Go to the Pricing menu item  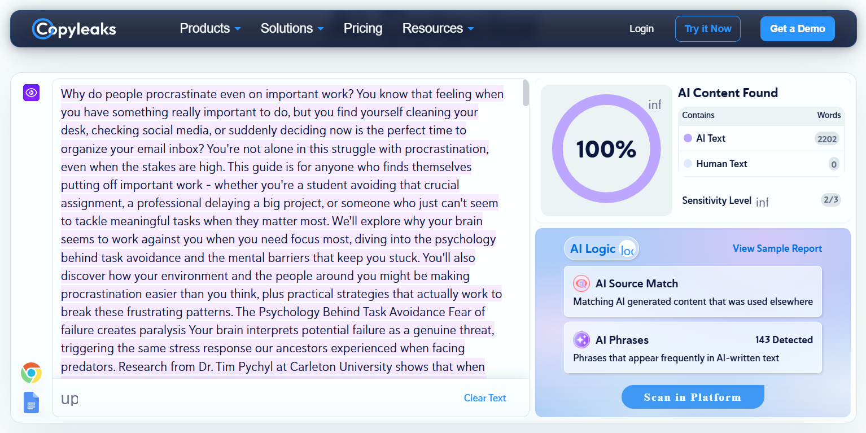(362, 28)
